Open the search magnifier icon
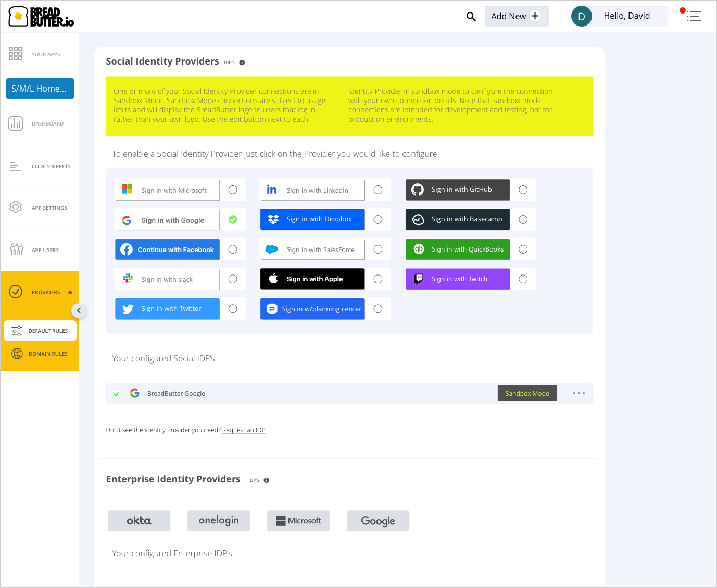The height and width of the screenshot is (588, 717). pos(471,17)
